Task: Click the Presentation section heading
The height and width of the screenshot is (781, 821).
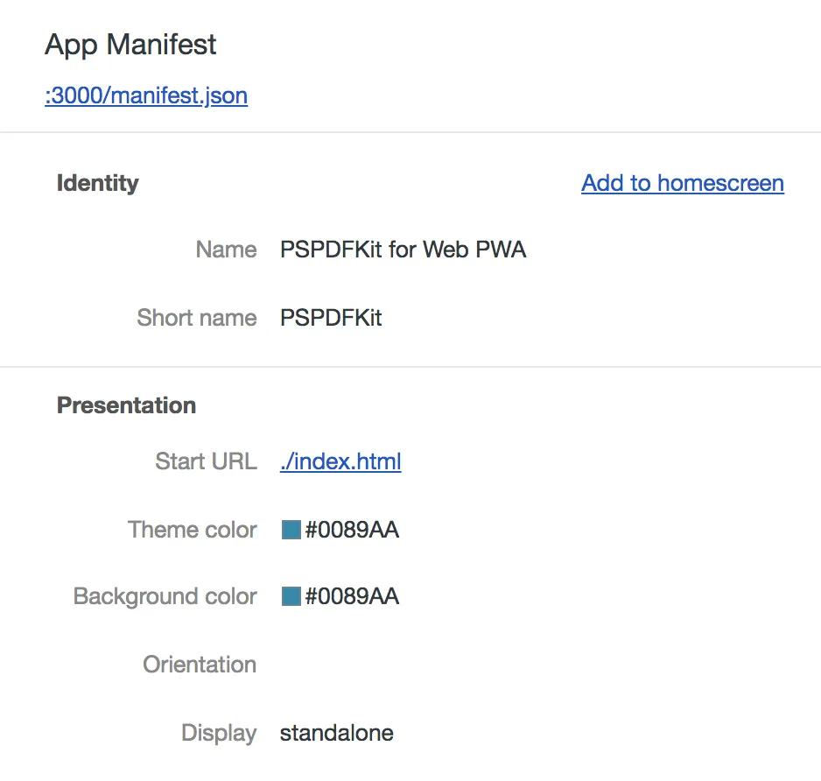Action: [126, 405]
